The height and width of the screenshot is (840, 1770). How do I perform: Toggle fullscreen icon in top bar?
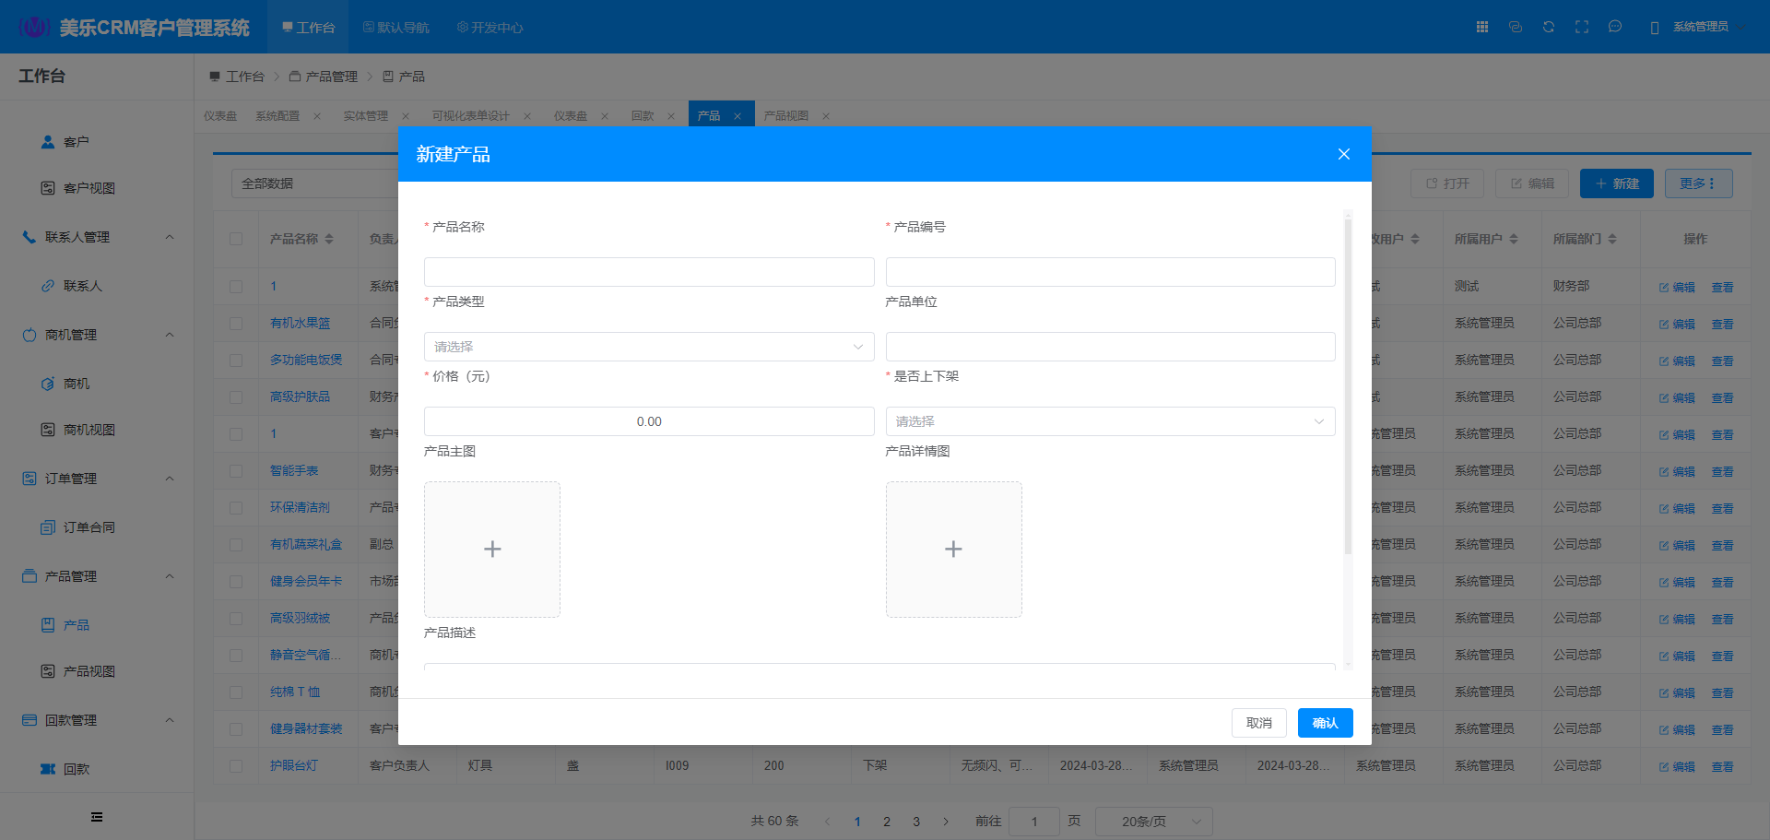1582,27
